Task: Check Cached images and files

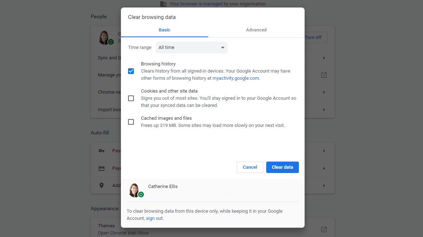Action: point(131,122)
